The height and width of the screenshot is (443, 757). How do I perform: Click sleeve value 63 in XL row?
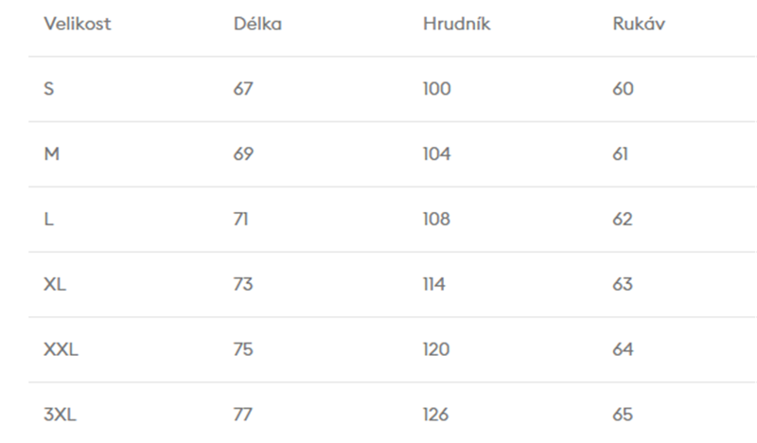coord(623,284)
